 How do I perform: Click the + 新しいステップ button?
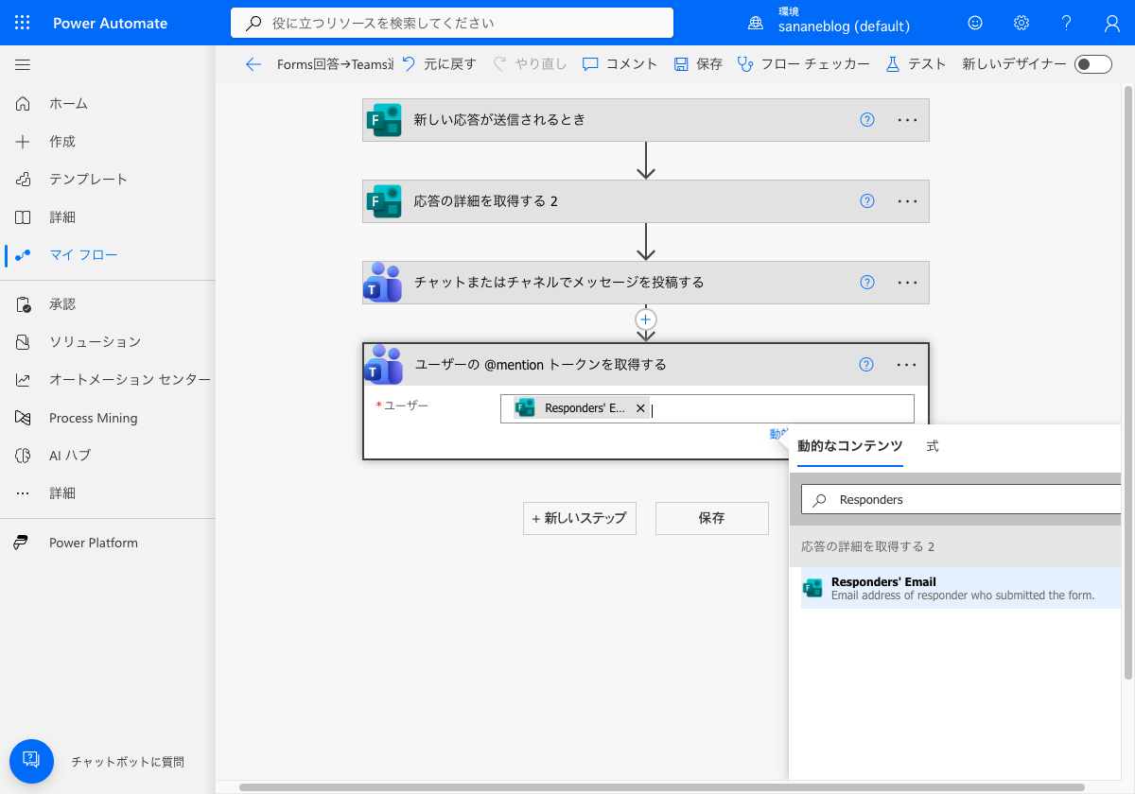pos(580,518)
